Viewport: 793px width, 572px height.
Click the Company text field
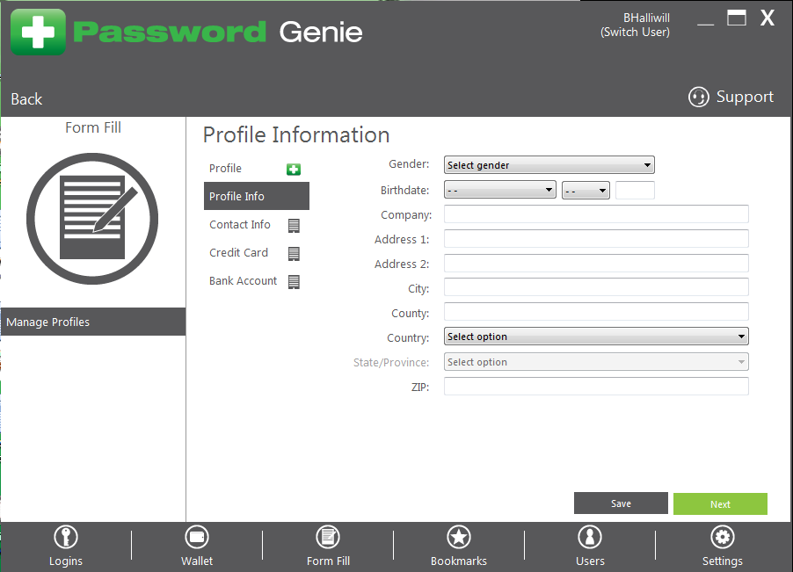click(x=596, y=214)
